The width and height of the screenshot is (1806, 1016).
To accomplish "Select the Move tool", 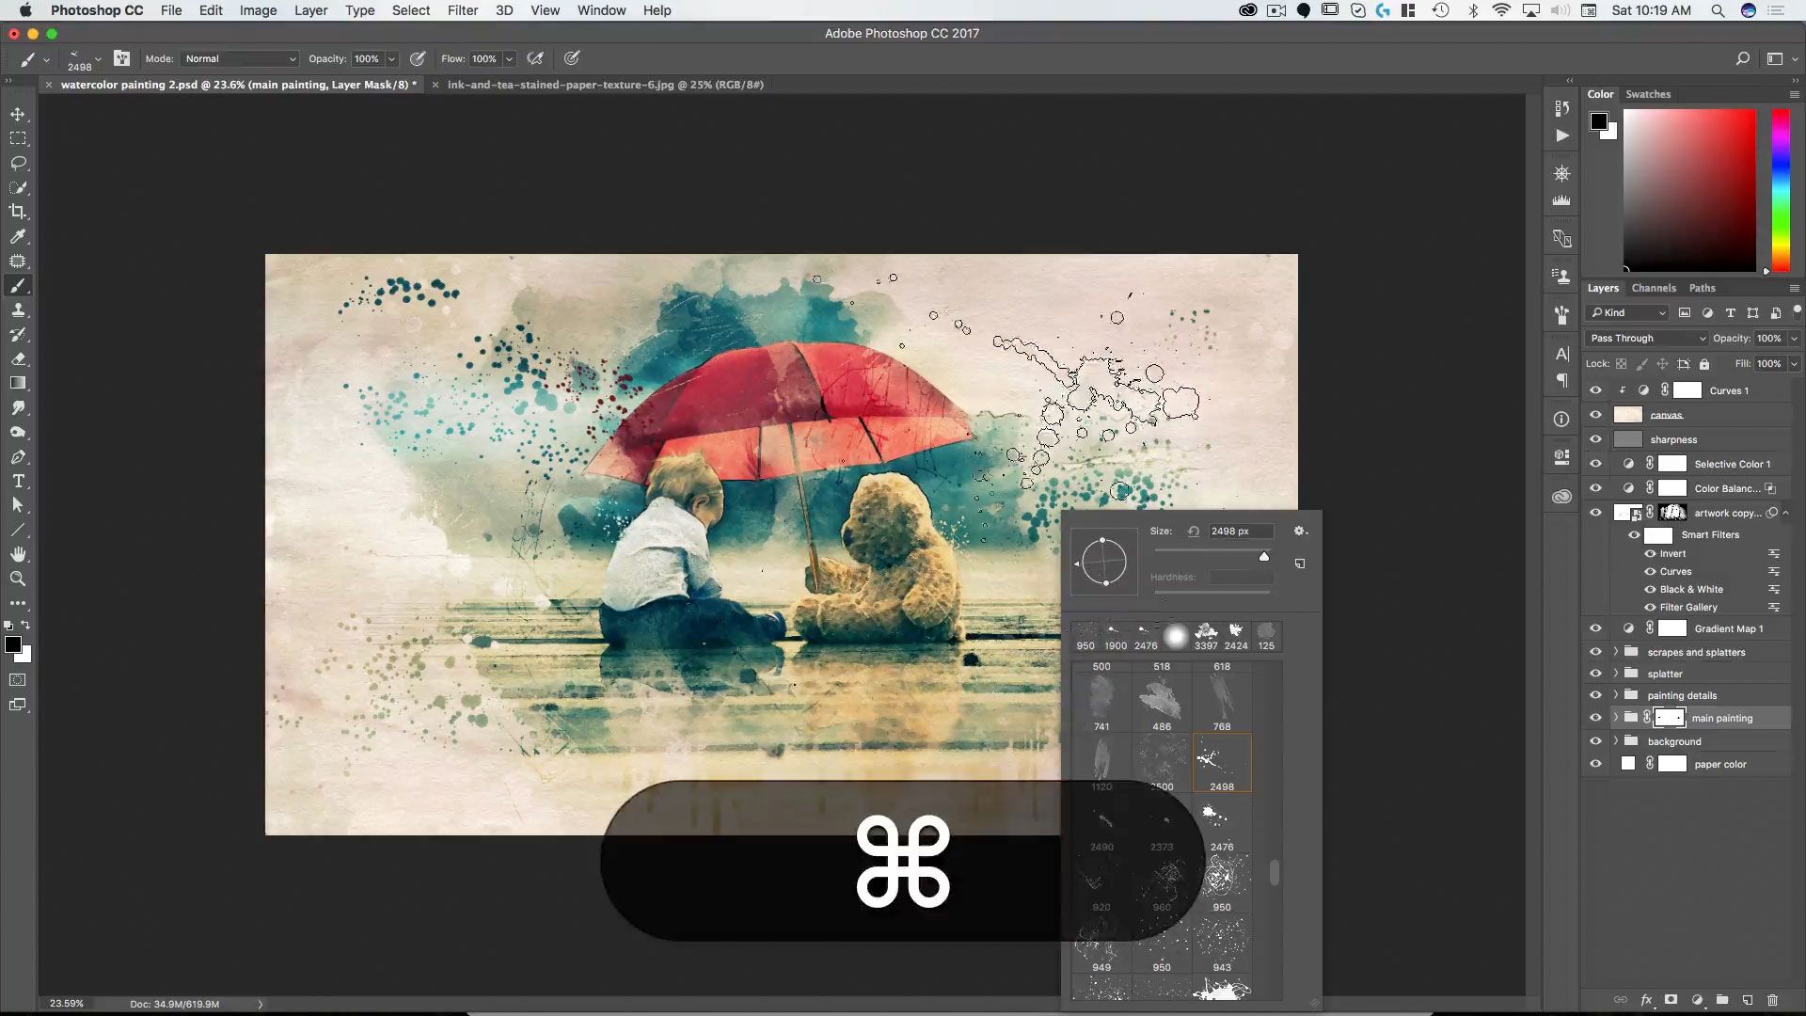I will (18, 114).
